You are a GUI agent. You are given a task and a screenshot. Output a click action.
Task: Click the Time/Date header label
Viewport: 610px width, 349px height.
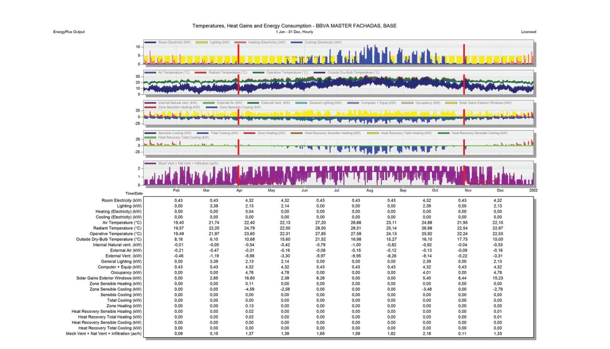tap(134, 194)
